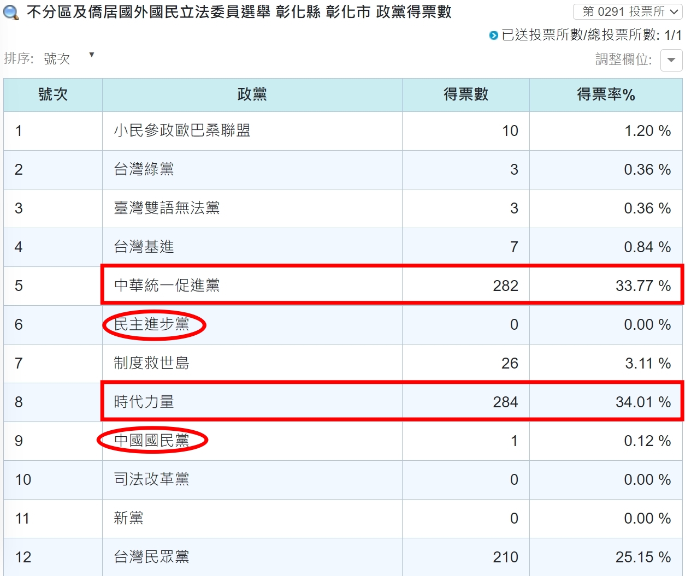Click the vote count 210
Screen dimensions: 697x576
click(505, 557)
